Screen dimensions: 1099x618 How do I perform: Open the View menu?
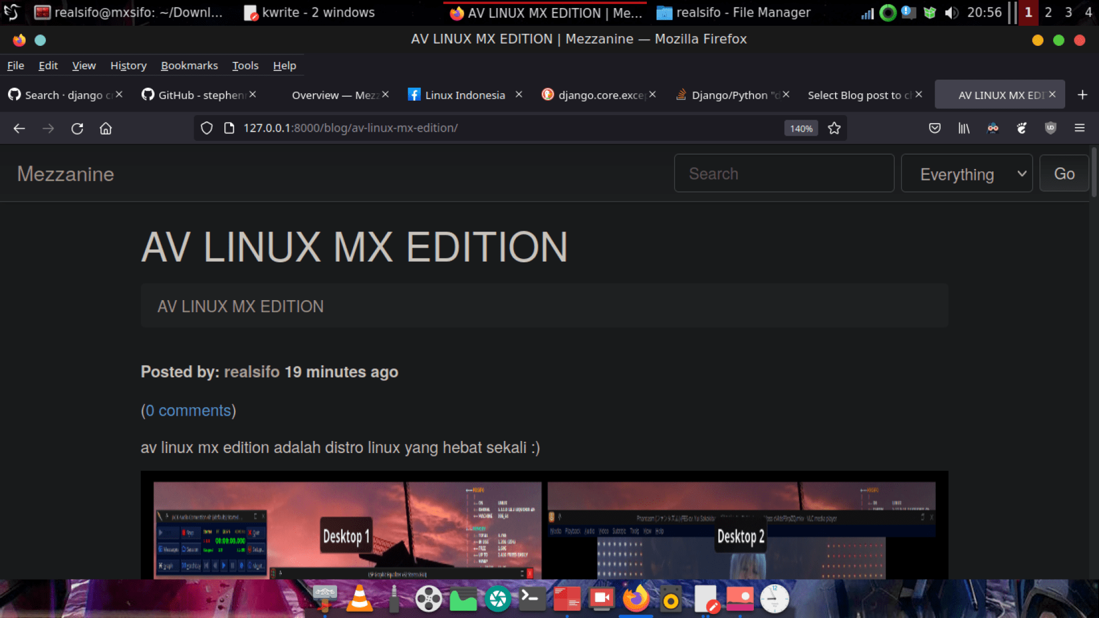[84, 66]
